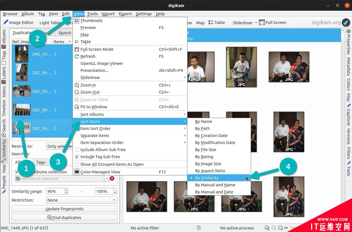This screenshot has height=232, width=352.
Task: Expand the Item Sort Order submenu
Action: point(130,129)
